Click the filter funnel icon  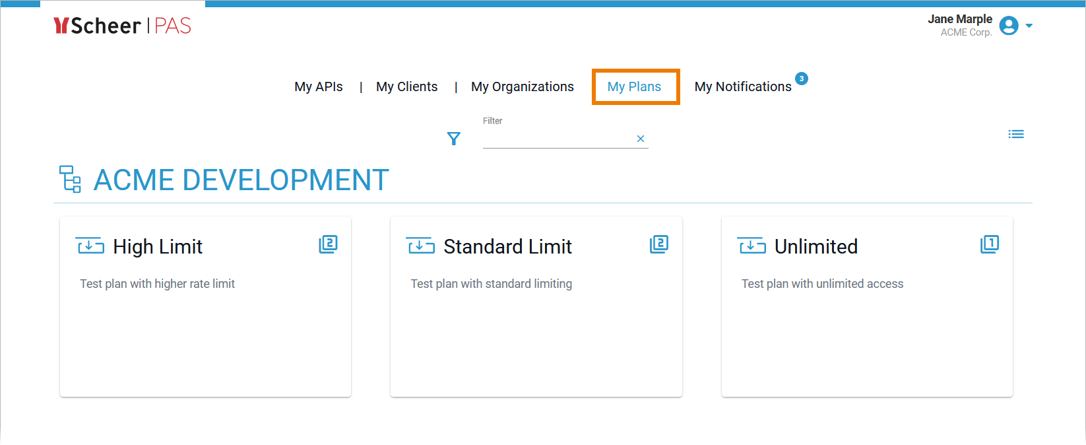453,139
